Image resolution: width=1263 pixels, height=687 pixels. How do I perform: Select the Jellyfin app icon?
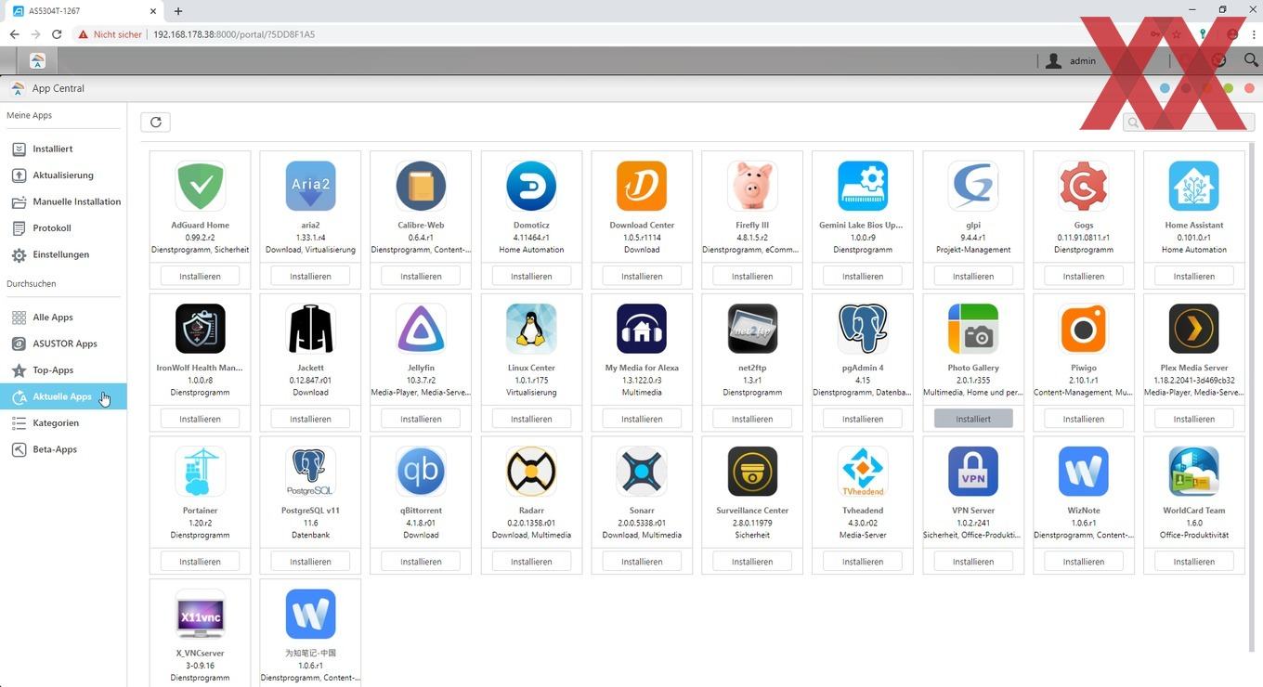[421, 329]
